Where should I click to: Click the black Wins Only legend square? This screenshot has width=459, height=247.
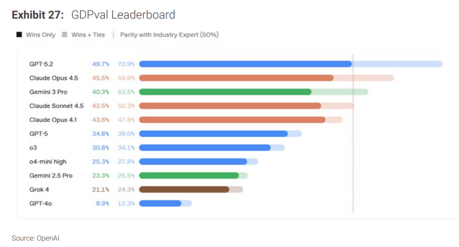pos(19,35)
